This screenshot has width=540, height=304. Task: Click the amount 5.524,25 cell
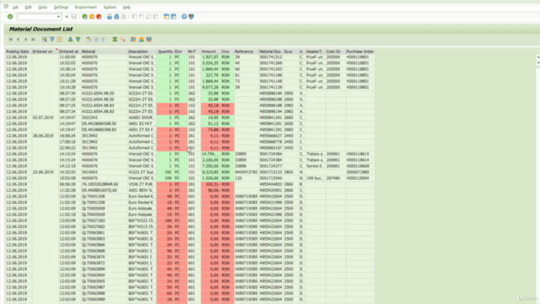210,63
